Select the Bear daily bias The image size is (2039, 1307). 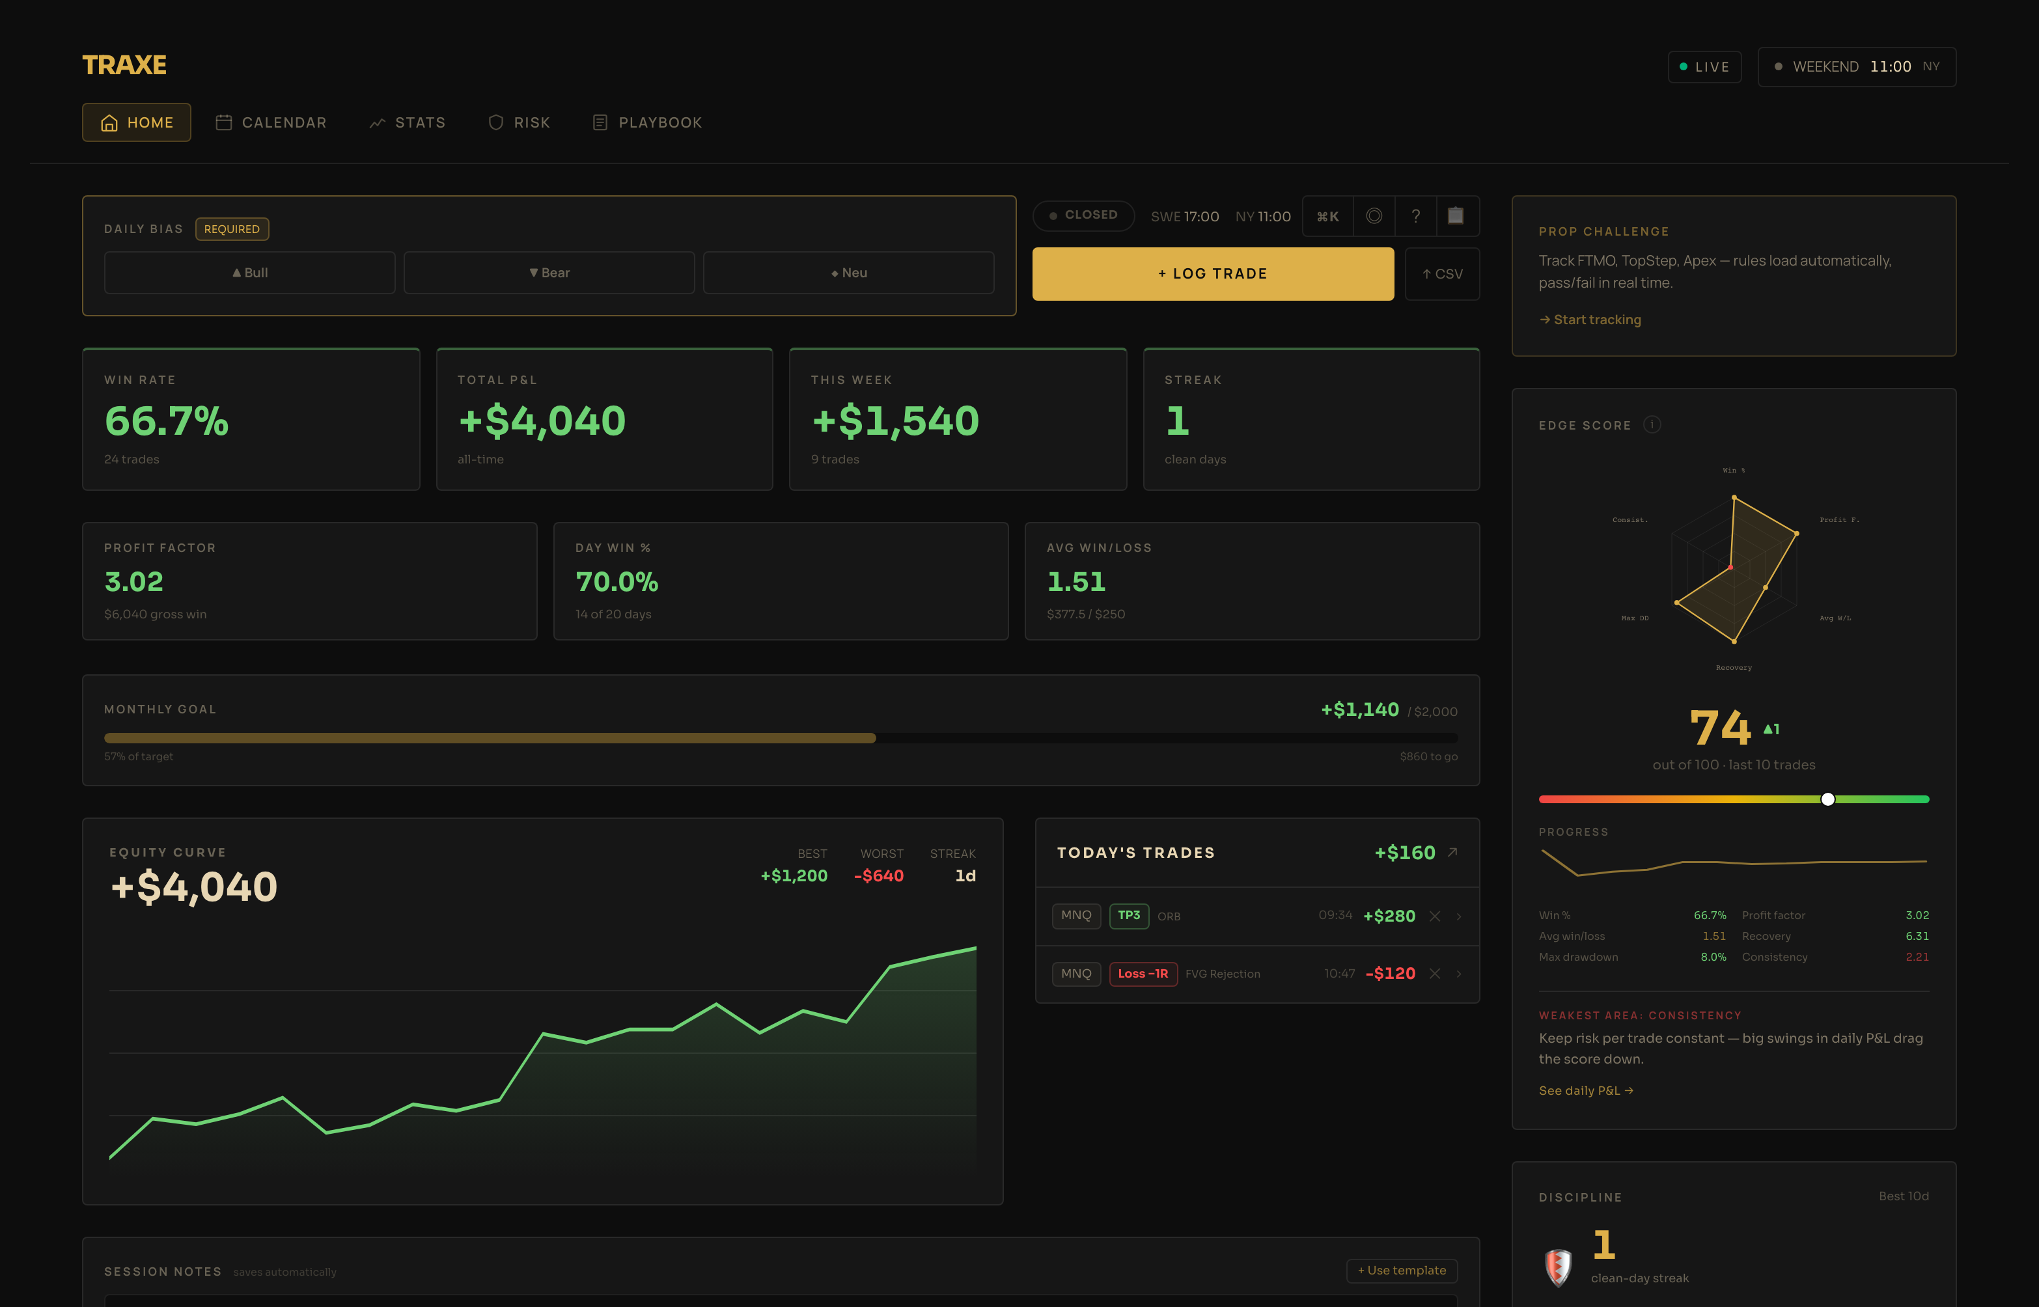(x=549, y=273)
